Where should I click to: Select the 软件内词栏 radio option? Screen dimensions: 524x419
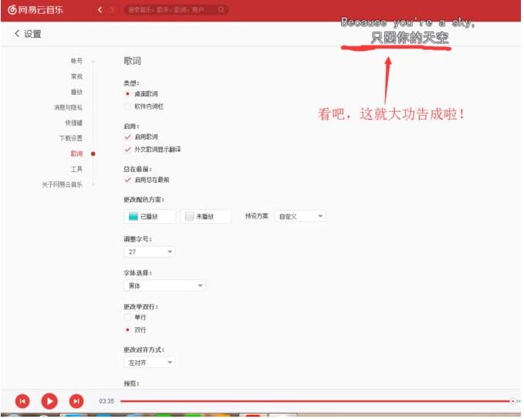(127, 107)
